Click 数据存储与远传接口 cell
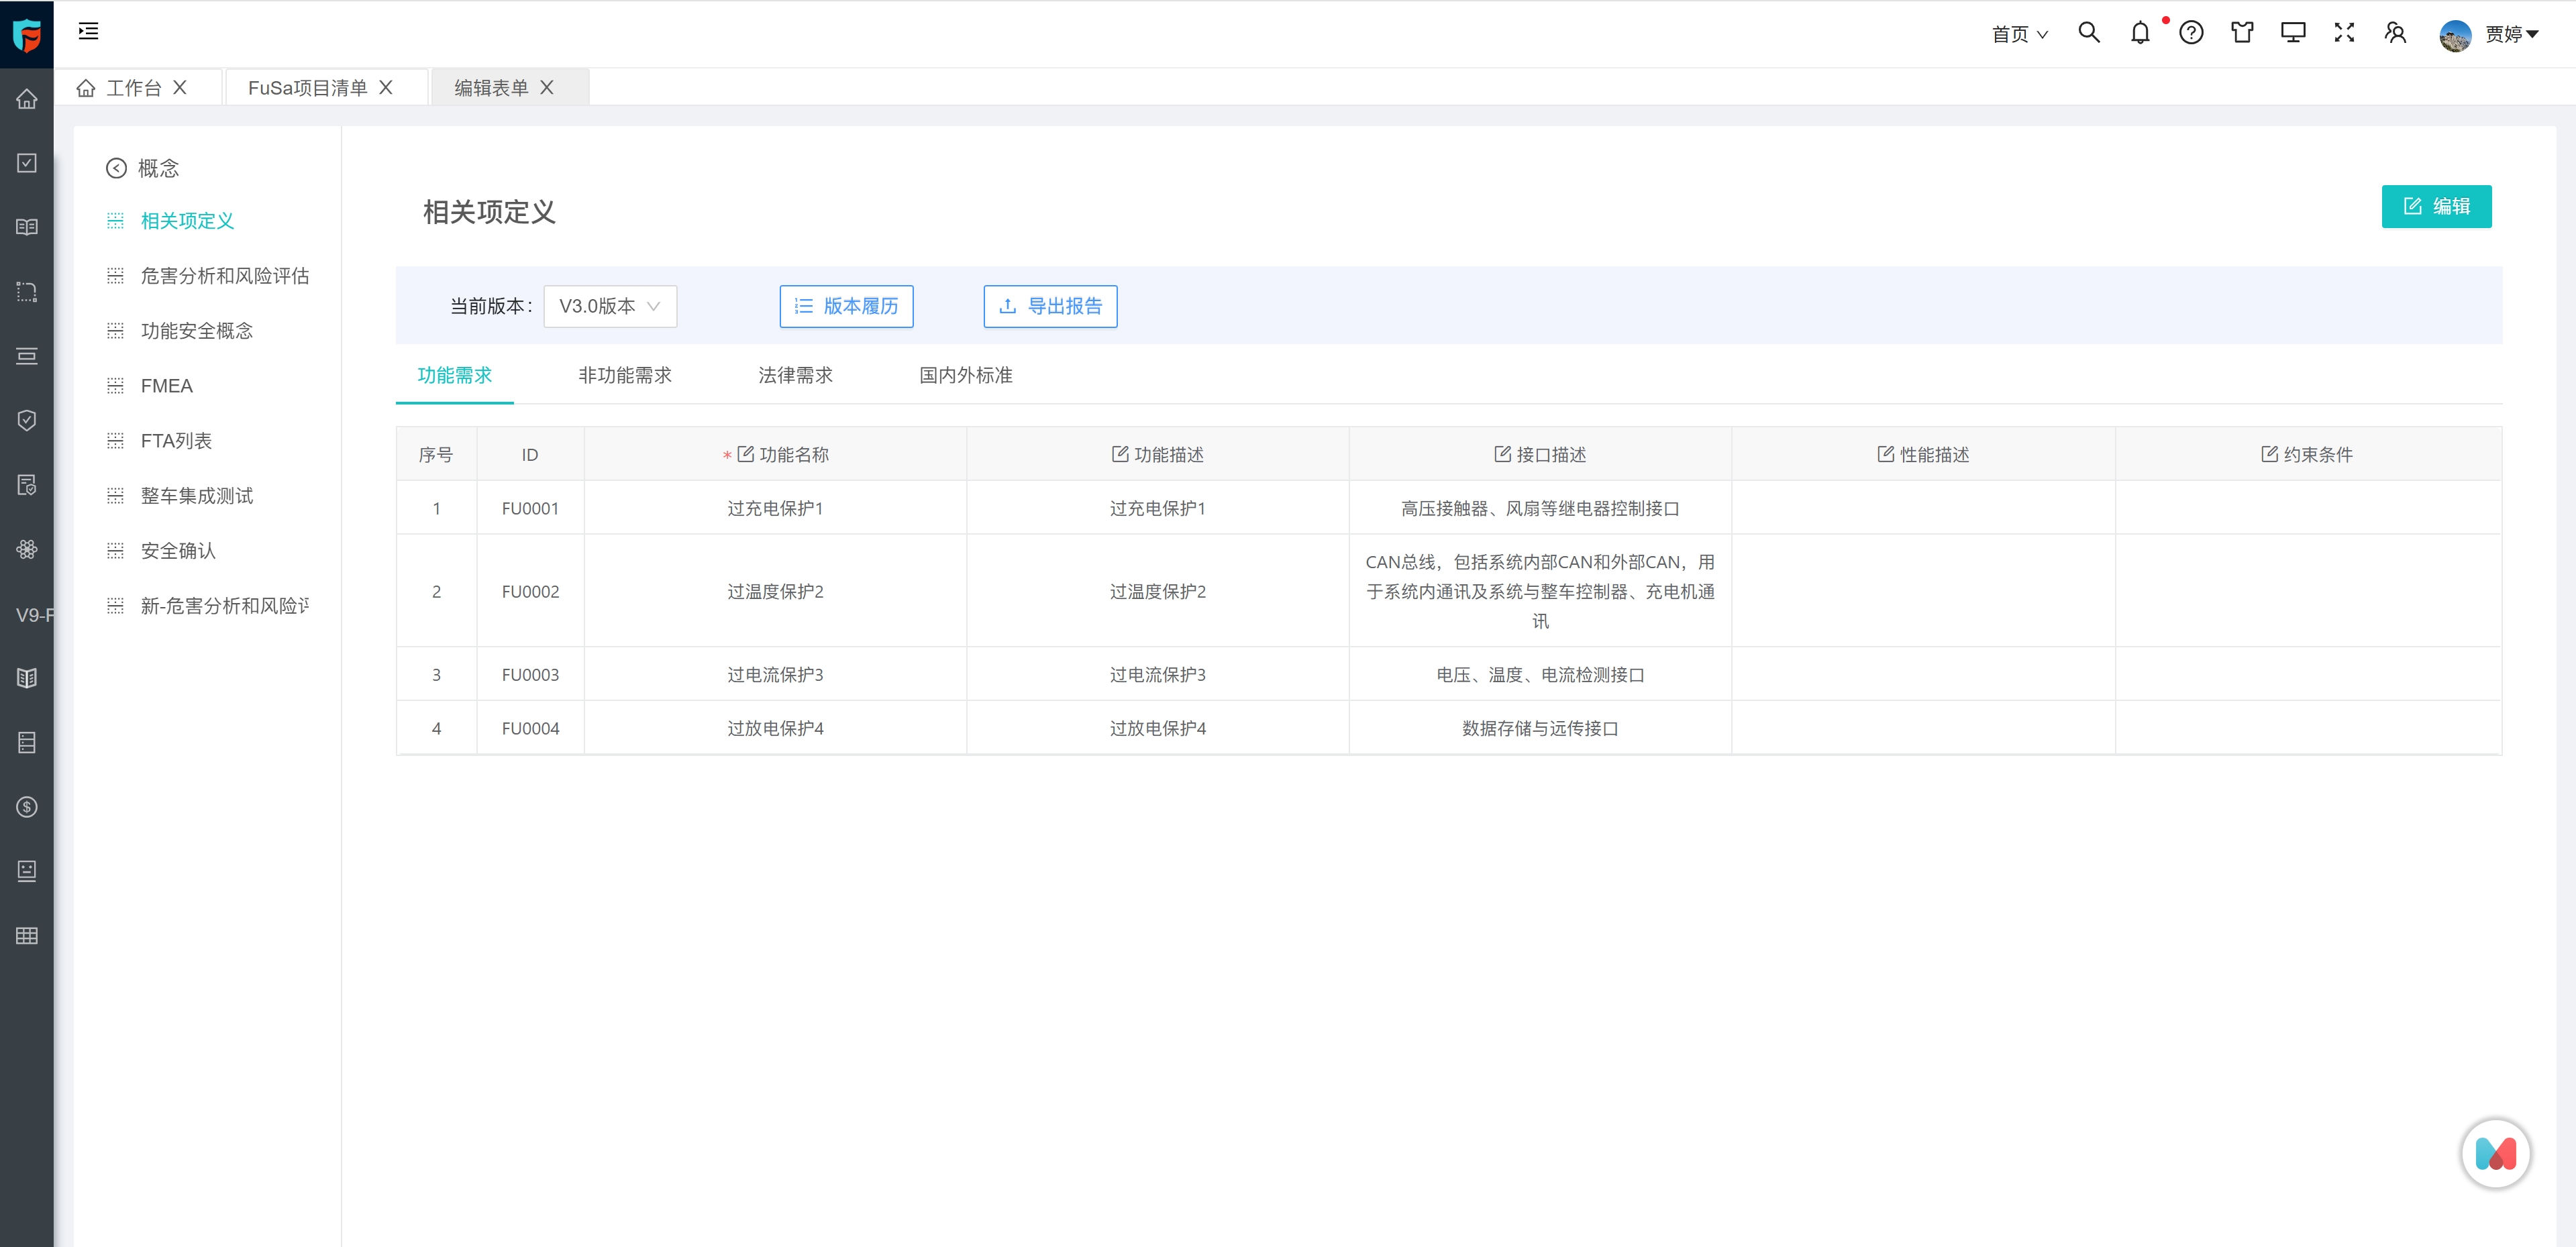 click(x=1540, y=728)
